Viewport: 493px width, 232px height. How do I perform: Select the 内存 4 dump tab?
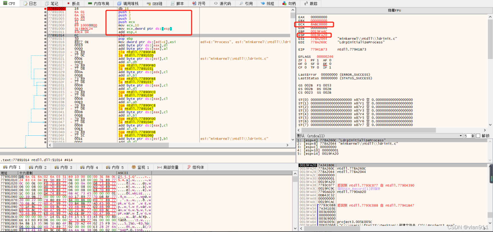point(89,167)
